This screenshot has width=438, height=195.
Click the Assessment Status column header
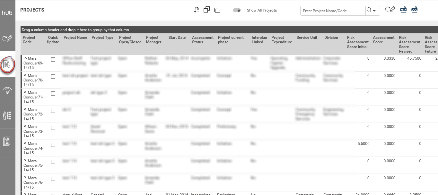tap(203, 40)
